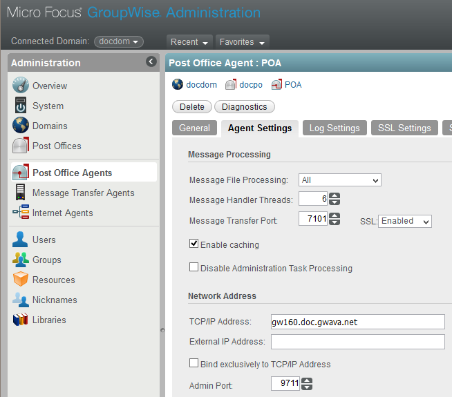Open the Recent dropdown menu
The height and width of the screenshot is (397, 452).
(x=189, y=42)
